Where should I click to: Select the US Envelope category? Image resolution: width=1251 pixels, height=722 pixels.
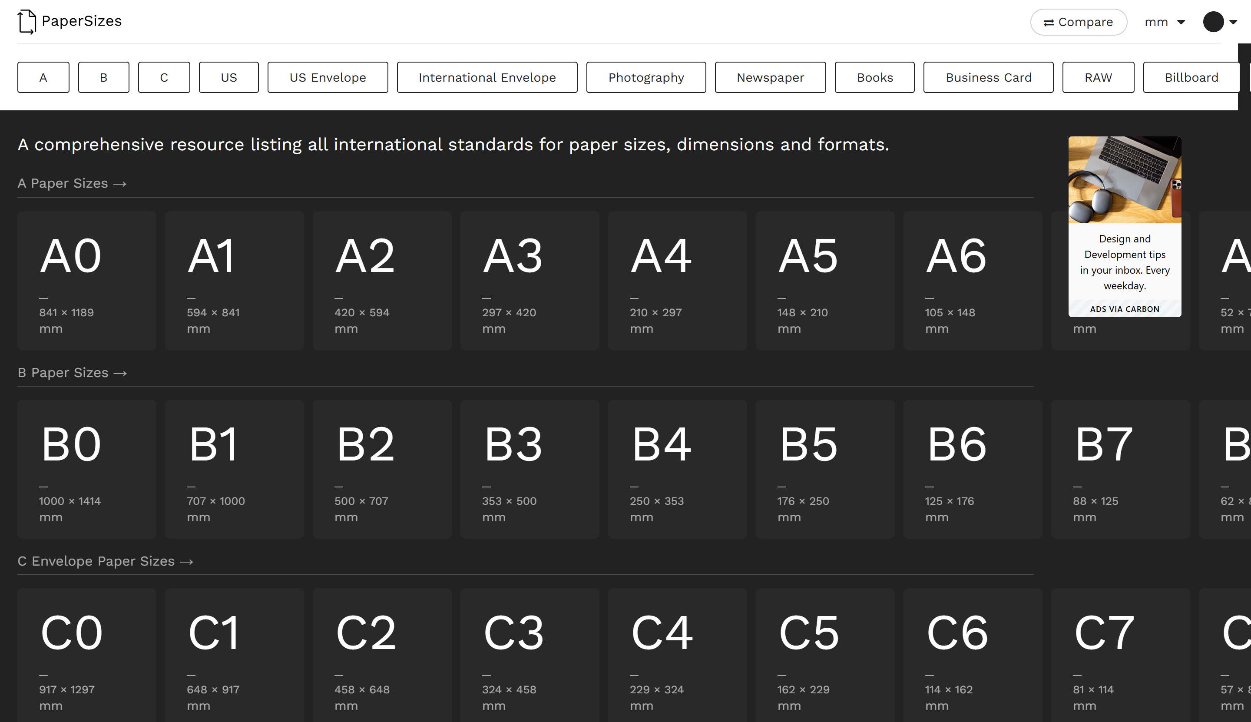coord(327,77)
